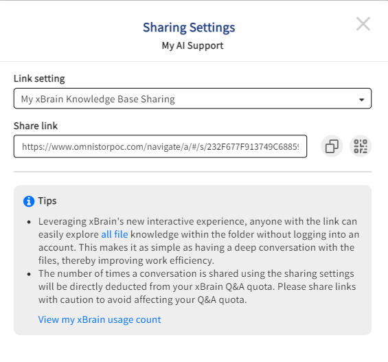
Task: Click the 'My AI Support' subtitle
Action: click(192, 46)
